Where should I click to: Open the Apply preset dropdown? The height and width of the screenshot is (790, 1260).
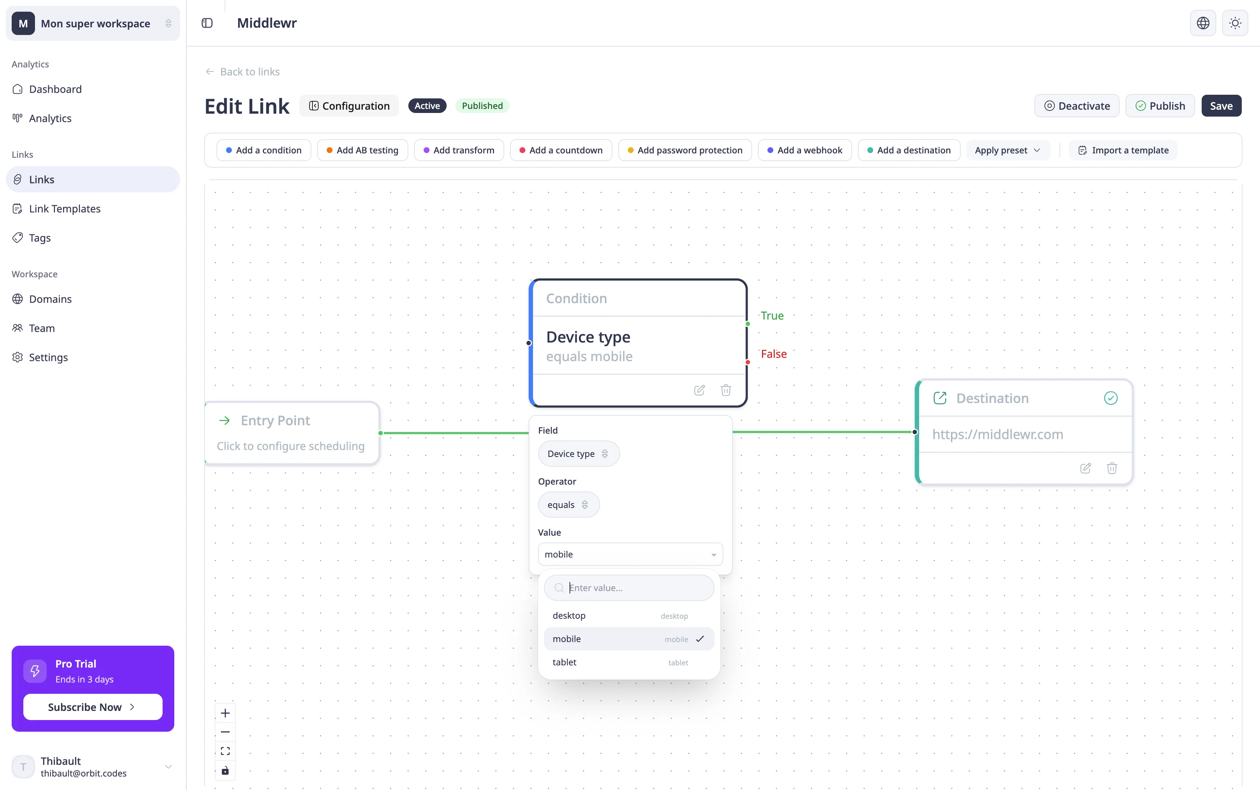point(1008,150)
